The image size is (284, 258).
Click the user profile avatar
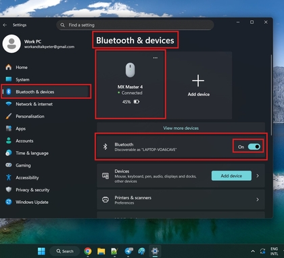(x=11, y=44)
